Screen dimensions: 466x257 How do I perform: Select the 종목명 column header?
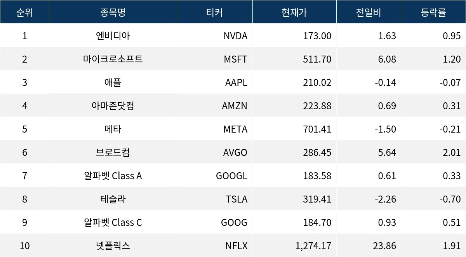point(113,12)
